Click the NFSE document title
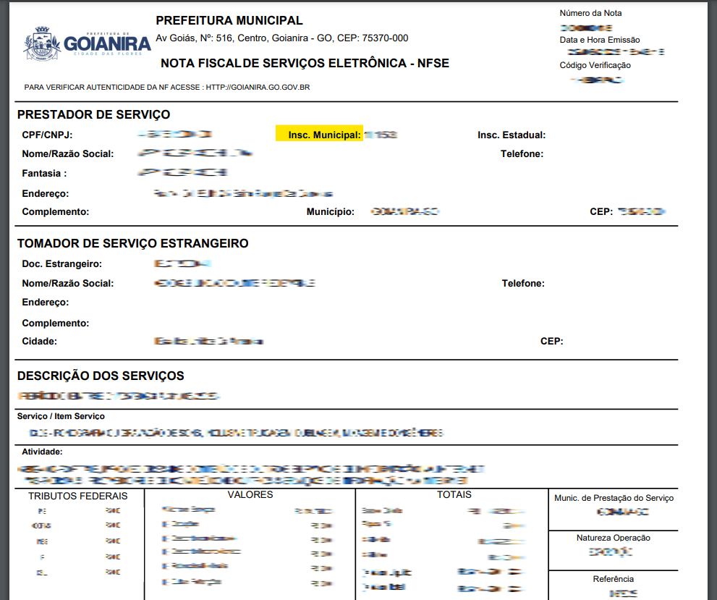Screen dimensions: 717x600 [x=305, y=64]
